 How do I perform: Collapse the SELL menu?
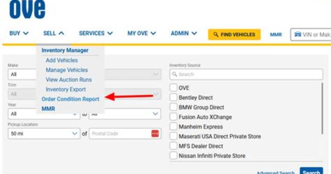click(54, 34)
